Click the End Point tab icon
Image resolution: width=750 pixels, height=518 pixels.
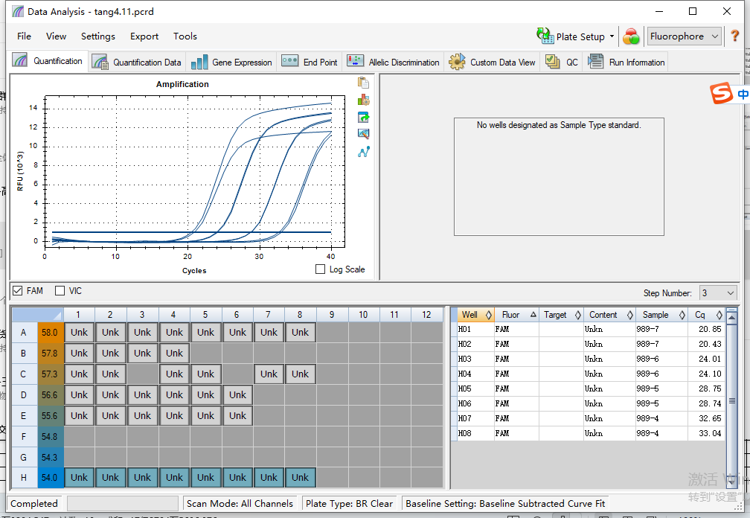(x=290, y=61)
